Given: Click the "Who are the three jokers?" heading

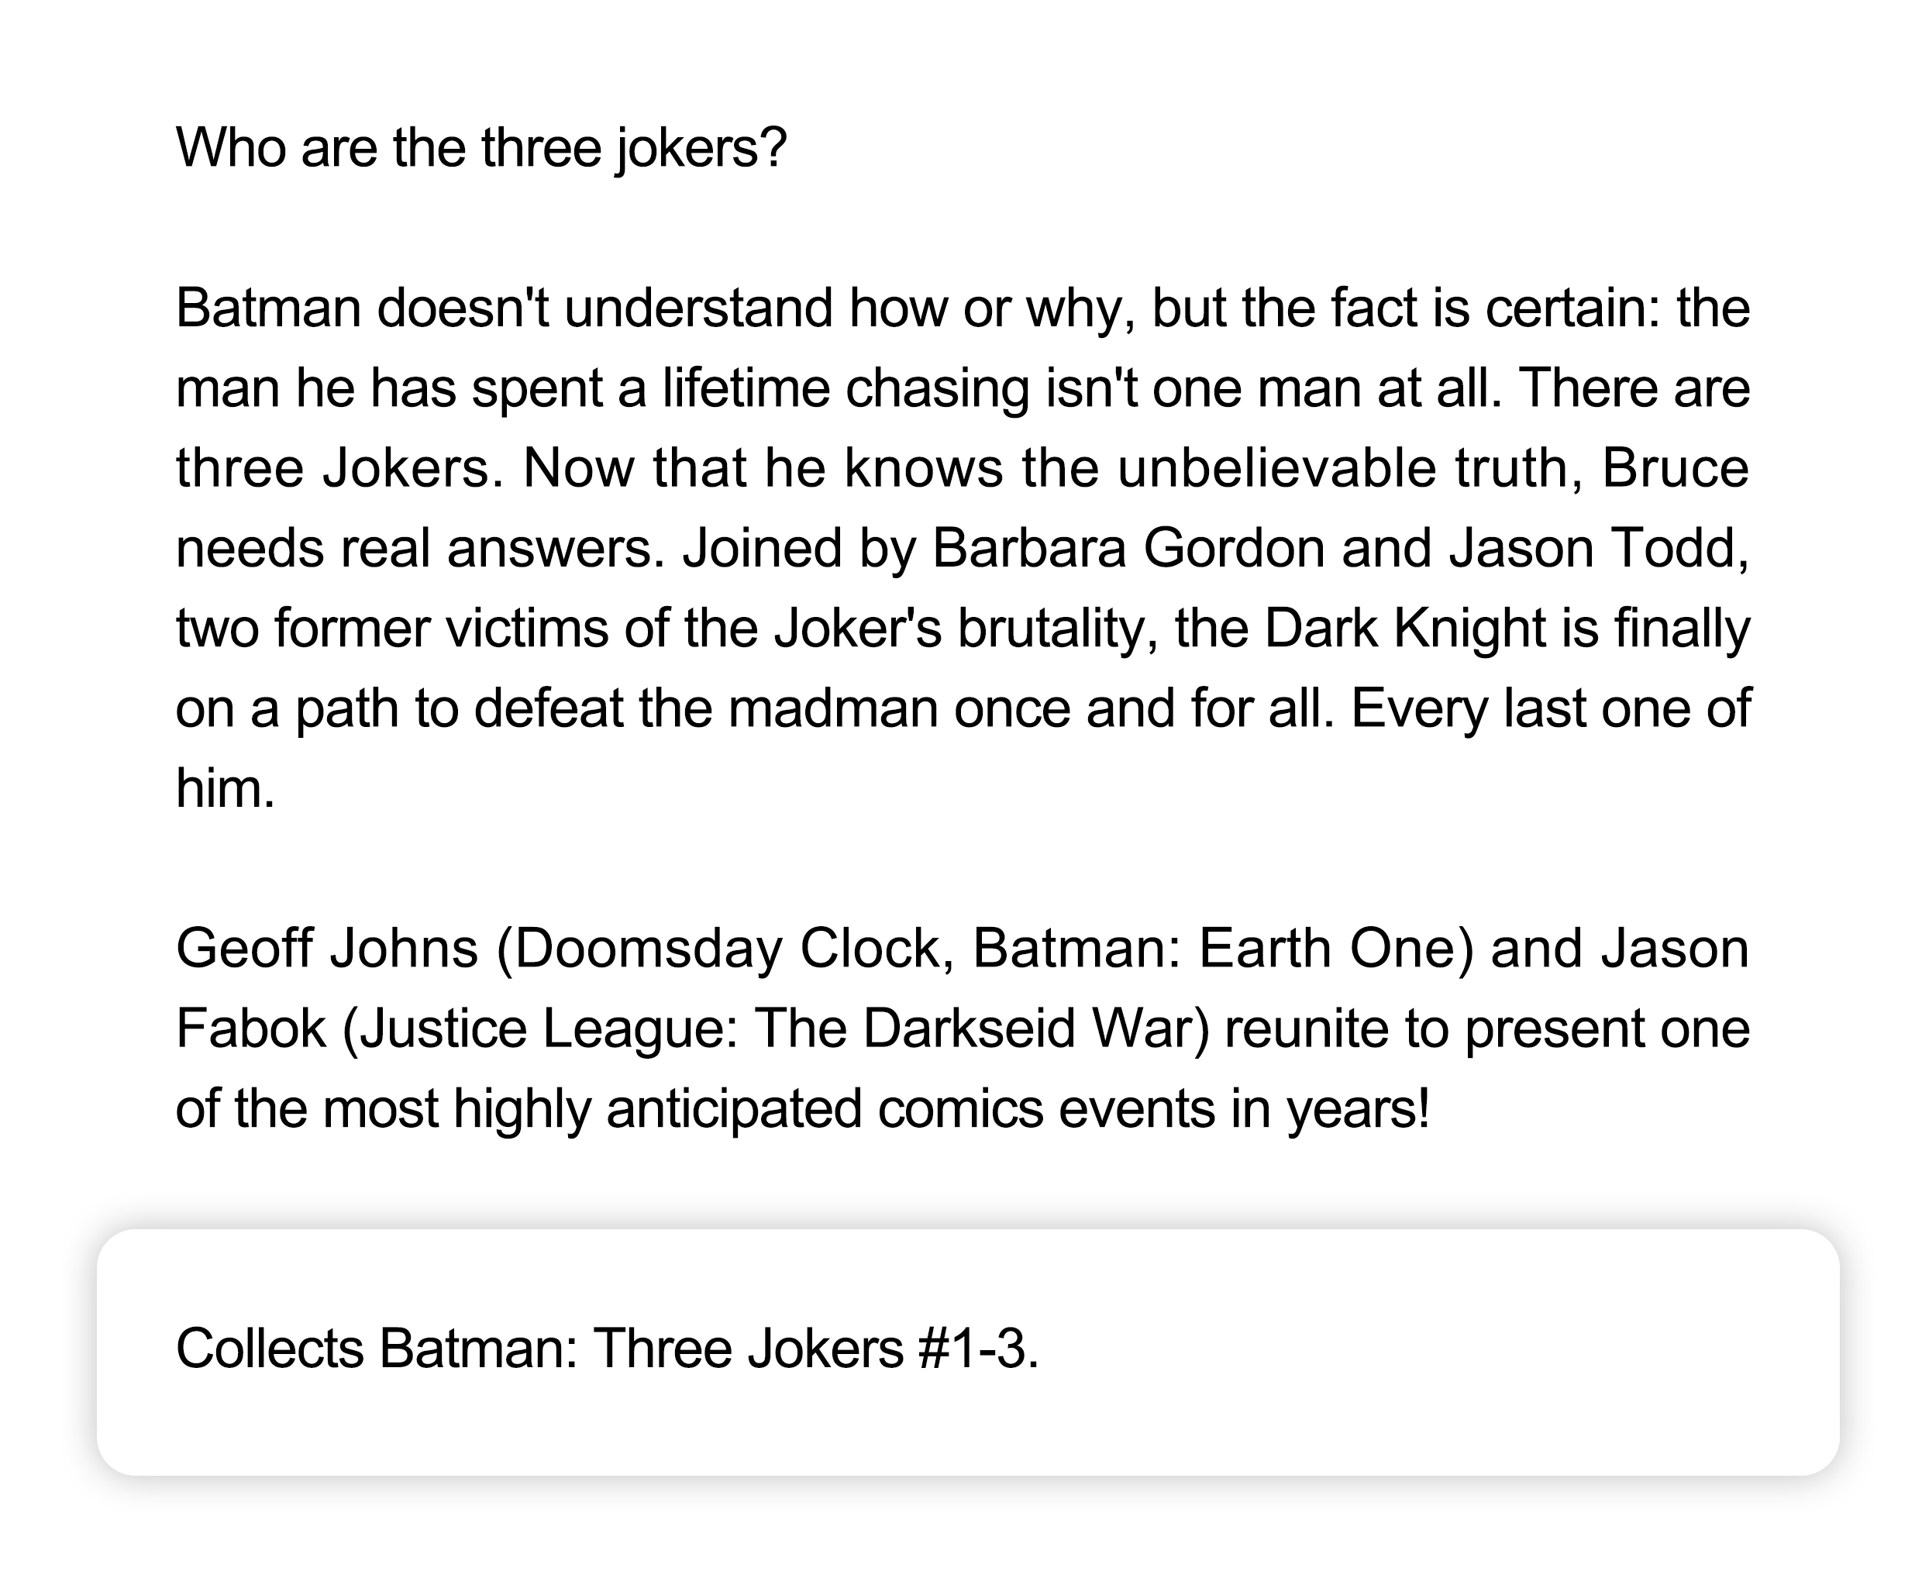Looking at the screenshot, I should 480,147.
